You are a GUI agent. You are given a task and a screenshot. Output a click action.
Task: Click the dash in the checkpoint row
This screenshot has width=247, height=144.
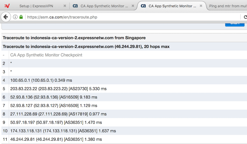(x=4, y=55)
